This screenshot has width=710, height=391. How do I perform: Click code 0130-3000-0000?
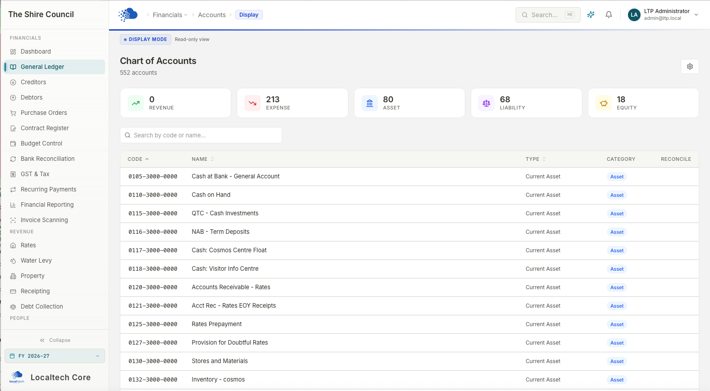153,361
